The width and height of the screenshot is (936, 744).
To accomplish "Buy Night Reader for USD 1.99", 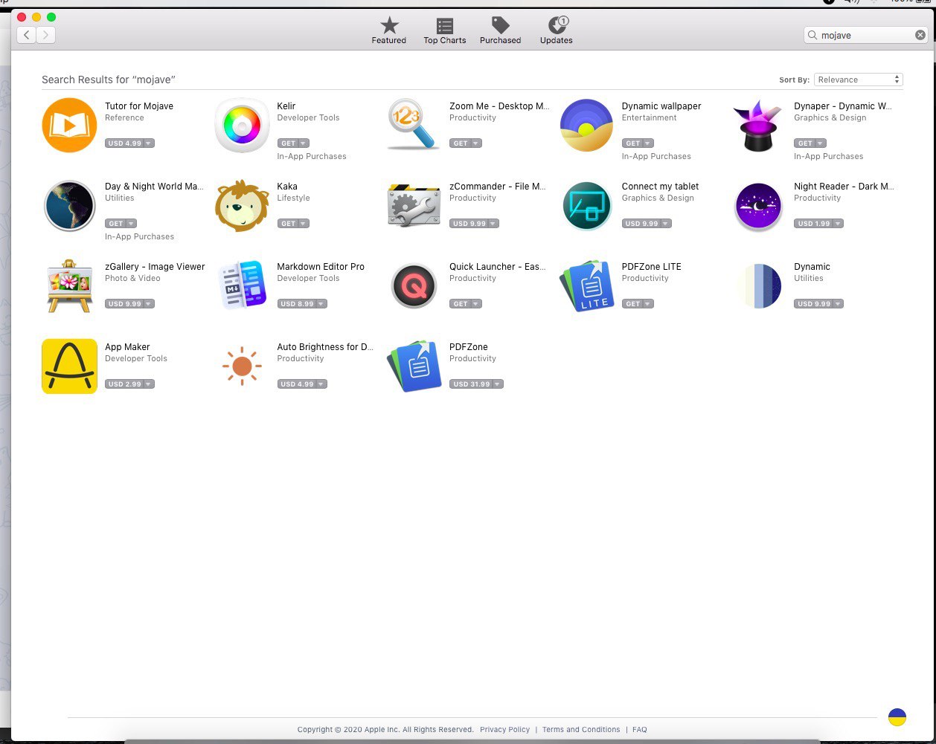I will click(x=818, y=224).
